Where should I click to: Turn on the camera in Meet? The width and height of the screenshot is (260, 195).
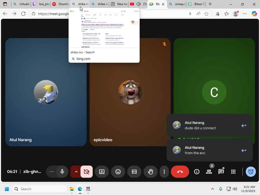point(87,172)
